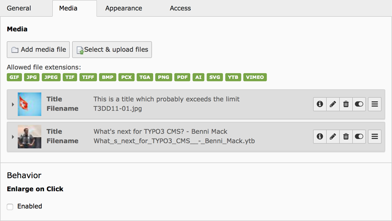
Task: Expand the T3DD11-01.jpg media row
Action: click(13, 104)
